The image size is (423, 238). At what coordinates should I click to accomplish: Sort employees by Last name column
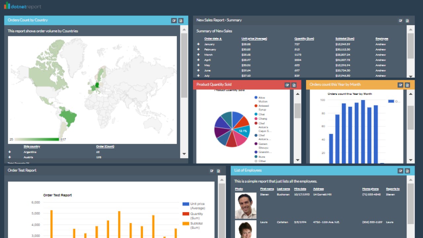[x=283, y=189]
